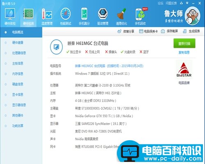This screenshot has height=164, width=205.
Task: Click the 映泰 H61MGC computer model link
Action: [109, 66]
